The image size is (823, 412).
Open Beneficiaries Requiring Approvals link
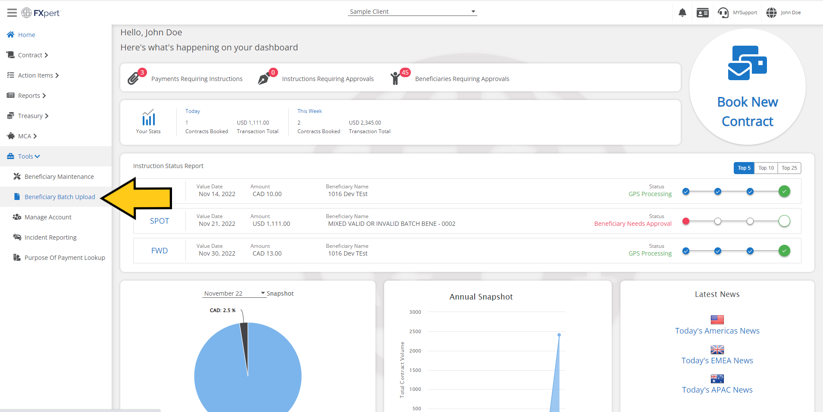click(x=462, y=79)
